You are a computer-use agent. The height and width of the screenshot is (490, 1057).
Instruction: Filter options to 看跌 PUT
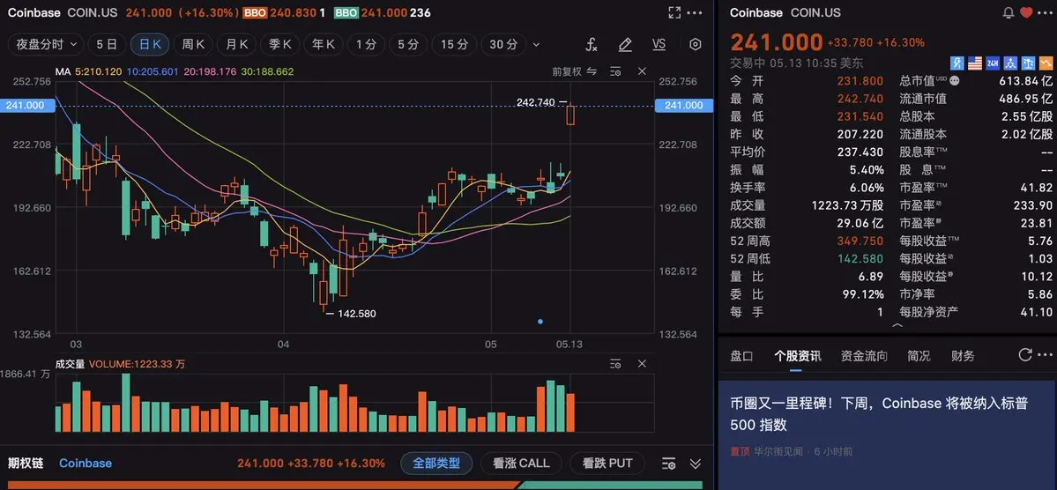click(607, 464)
